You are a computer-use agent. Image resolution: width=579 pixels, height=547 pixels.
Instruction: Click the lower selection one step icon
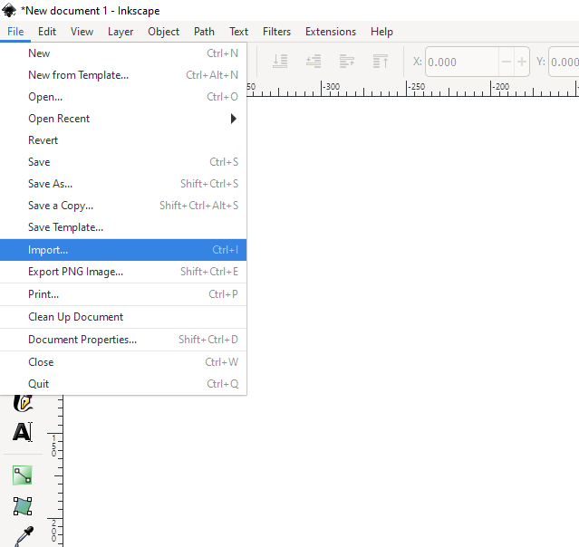pyautogui.click(x=314, y=62)
